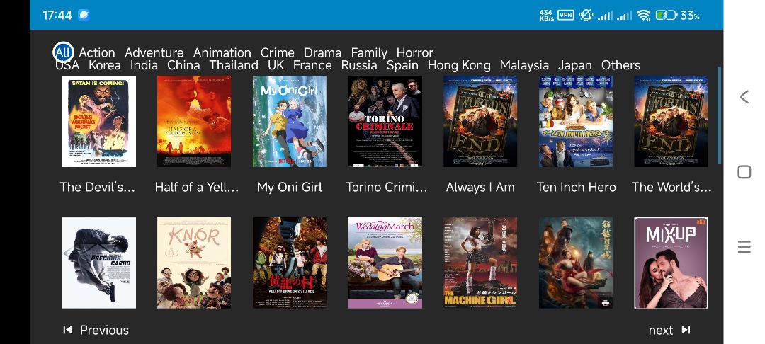The height and width of the screenshot is (344, 765).
Task: Tap the blue notification icon beside the clock
Action: (84, 15)
